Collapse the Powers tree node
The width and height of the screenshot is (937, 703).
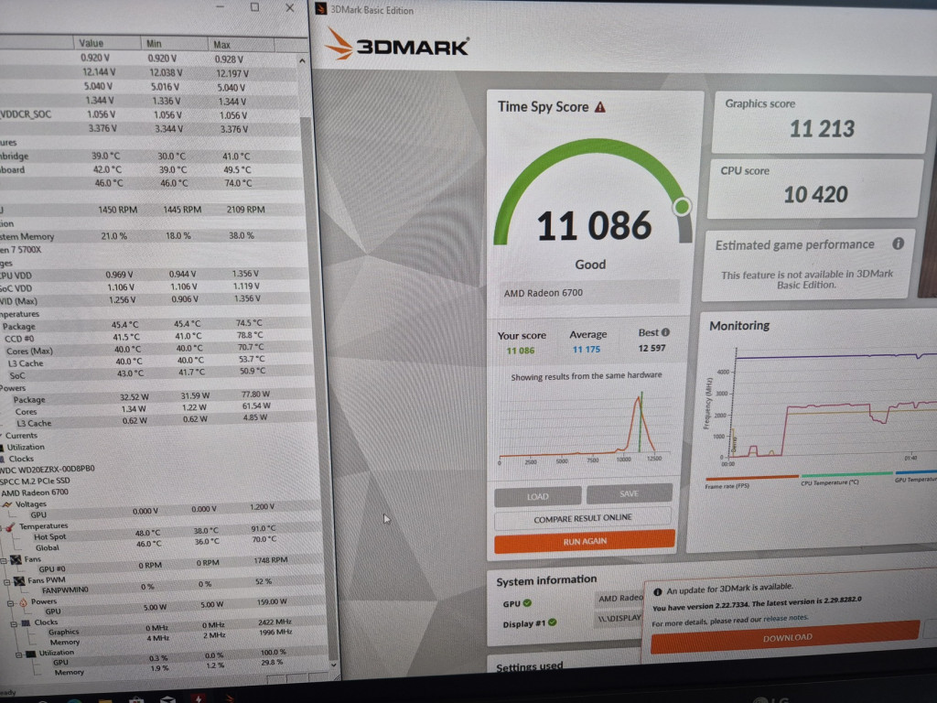(11, 603)
